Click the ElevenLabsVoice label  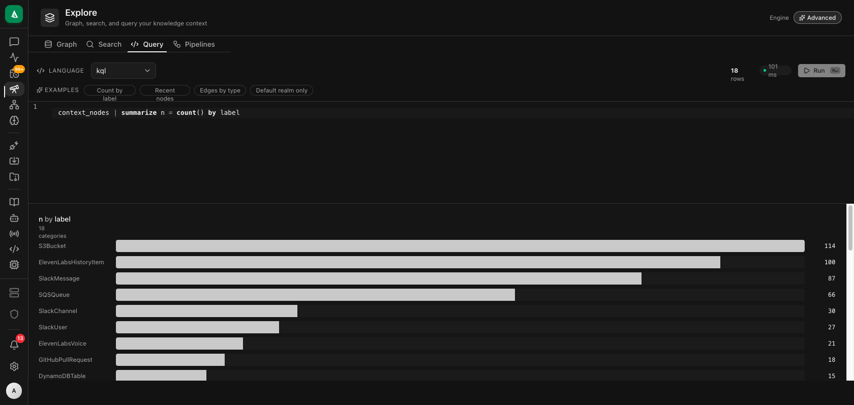(x=63, y=344)
